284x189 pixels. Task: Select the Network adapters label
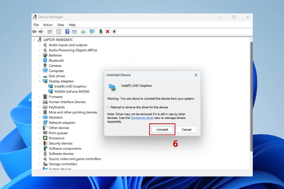pyautogui.click(x=62, y=123)
